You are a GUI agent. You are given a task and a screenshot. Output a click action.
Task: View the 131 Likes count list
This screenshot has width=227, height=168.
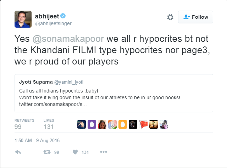(x=49, y=124)
